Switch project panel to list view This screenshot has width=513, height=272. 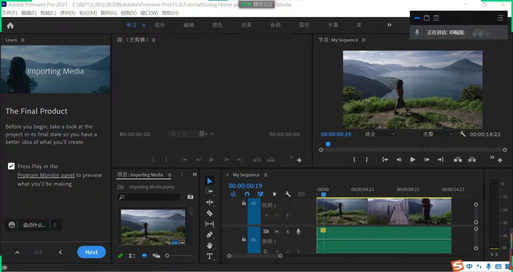coord(132,255)
